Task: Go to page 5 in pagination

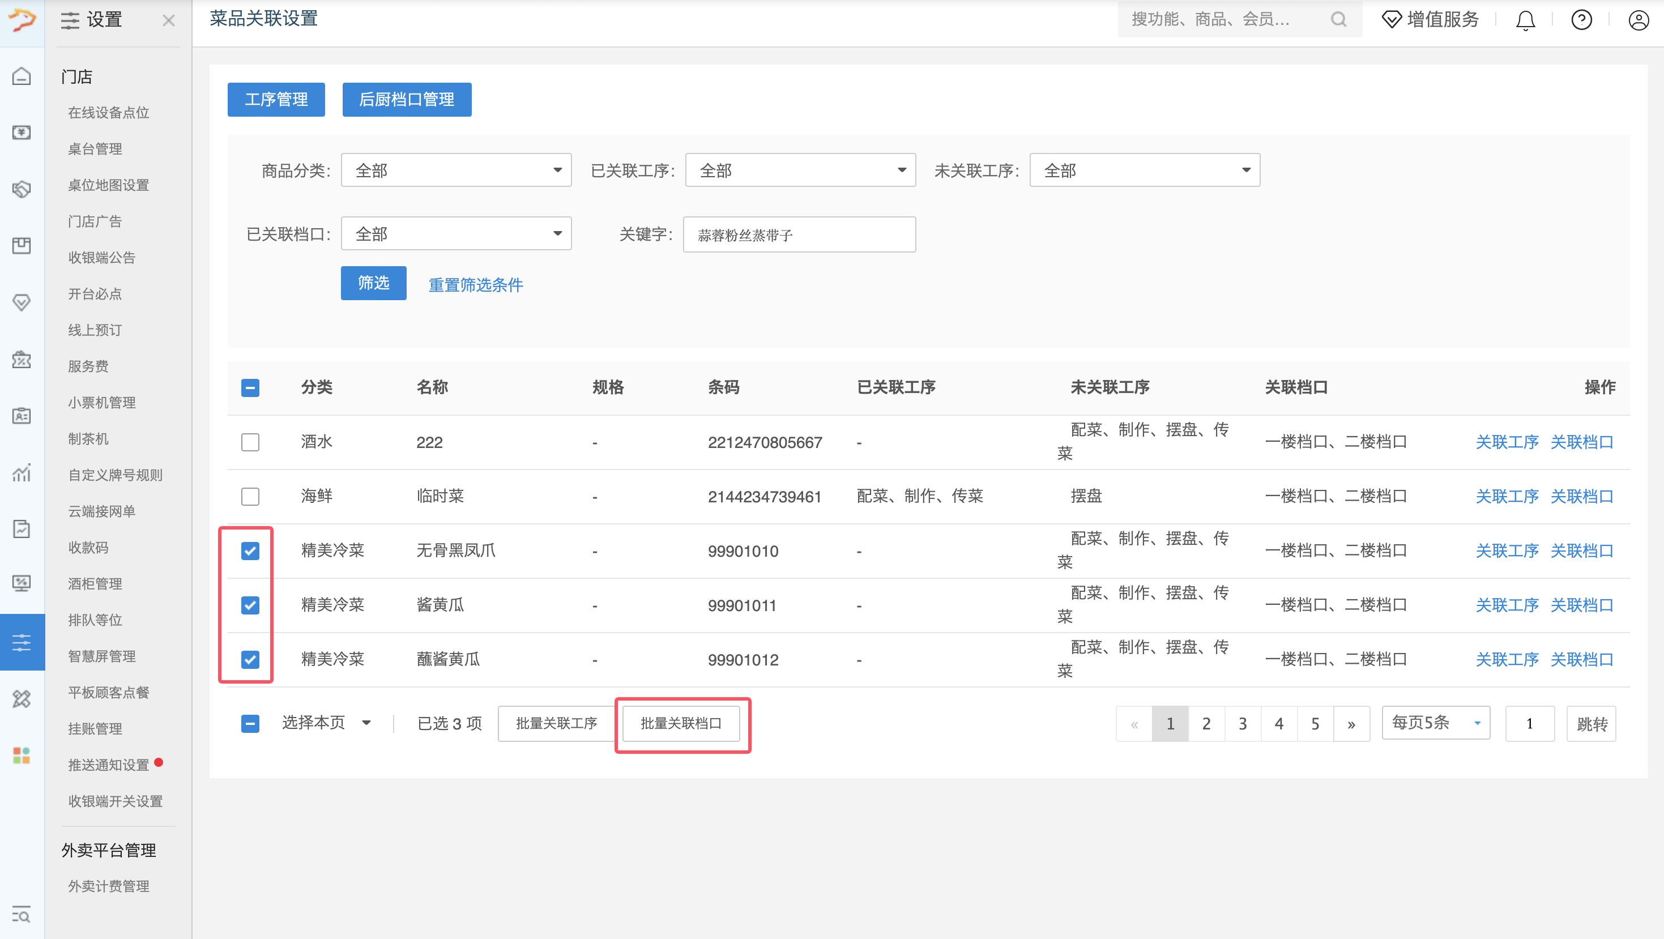Action: (x=1315, y=723)
